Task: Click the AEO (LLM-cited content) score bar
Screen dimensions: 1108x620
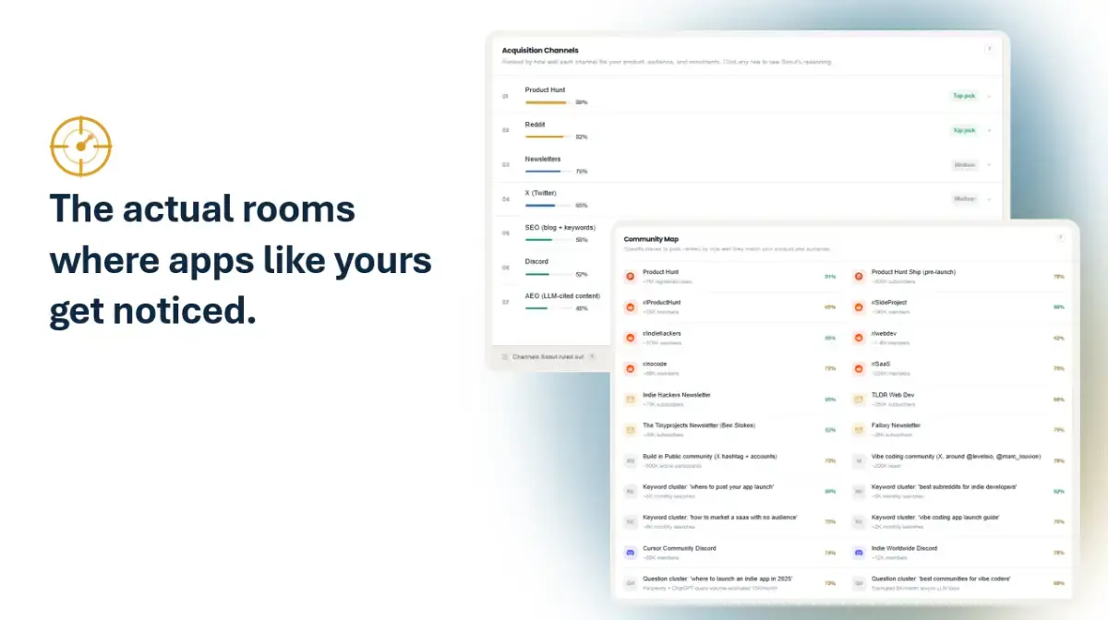Action: 549,308
